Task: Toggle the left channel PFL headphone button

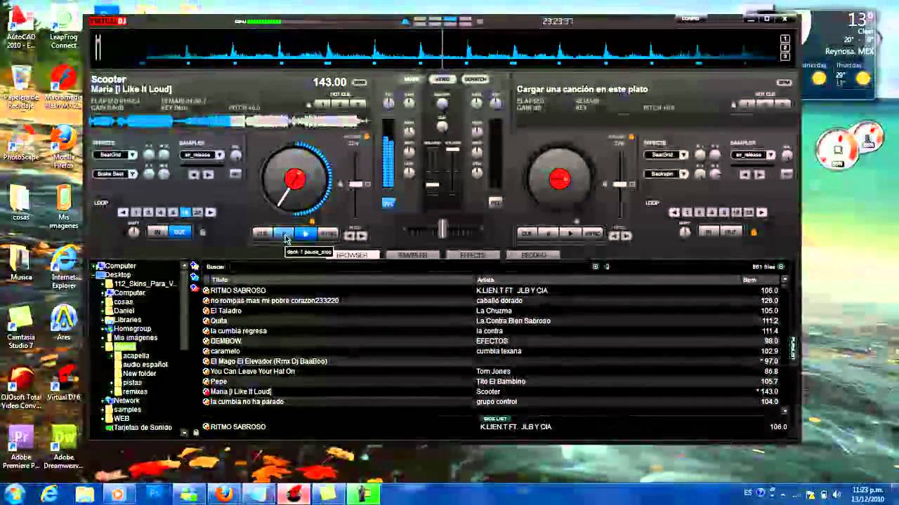Action: (388, 203)
